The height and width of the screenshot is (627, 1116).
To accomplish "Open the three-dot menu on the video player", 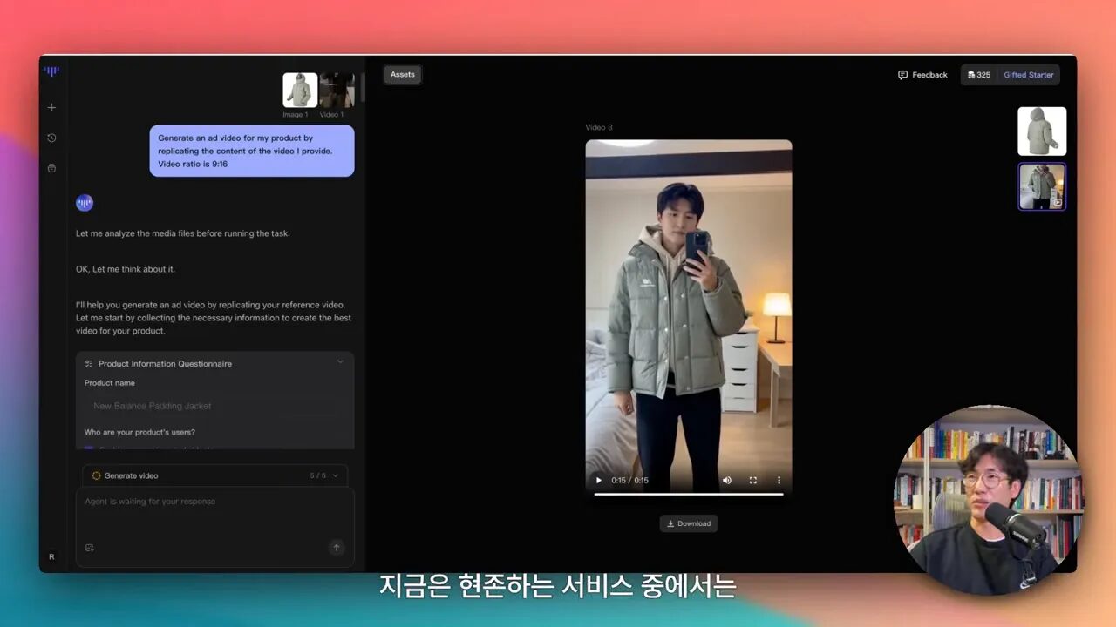I will click(779, 480).
